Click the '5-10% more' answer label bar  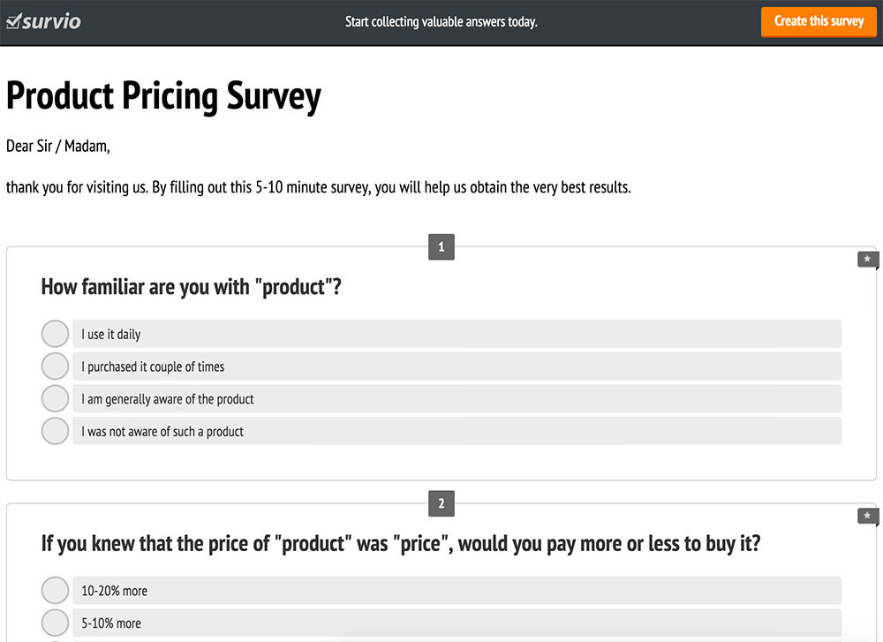click(457, 623)
